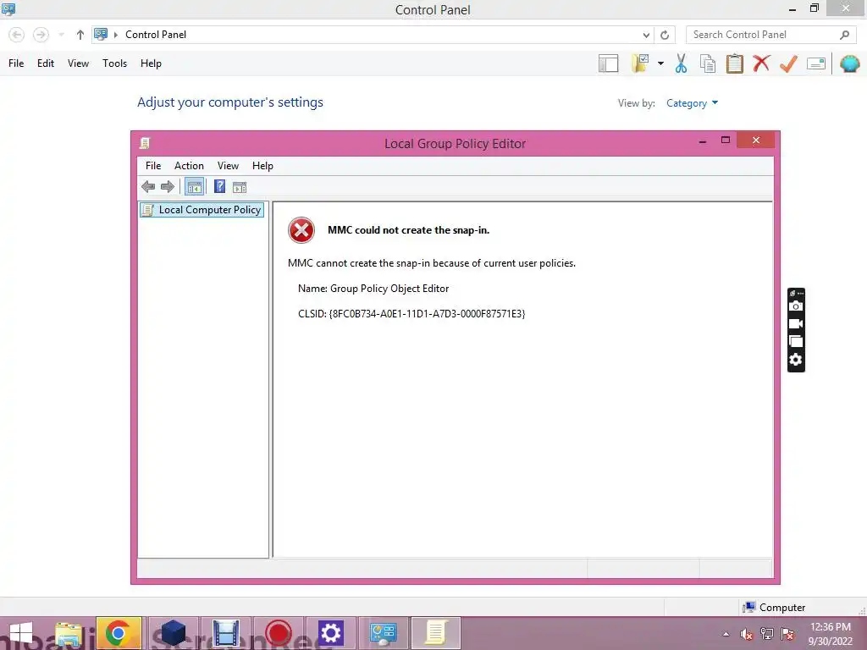Click the CLSID text line
This screenshot has height=650, width=867.
411,314
